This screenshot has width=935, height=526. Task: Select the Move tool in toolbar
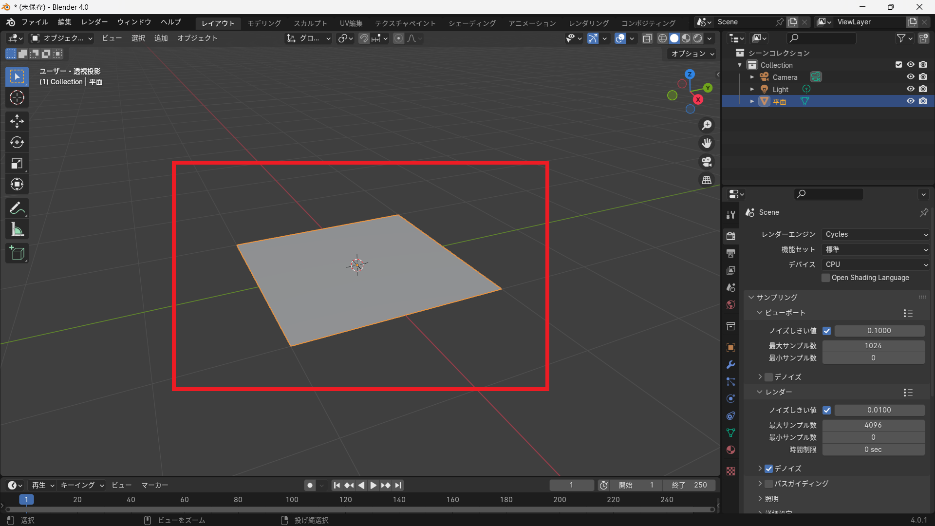(17, 121)
